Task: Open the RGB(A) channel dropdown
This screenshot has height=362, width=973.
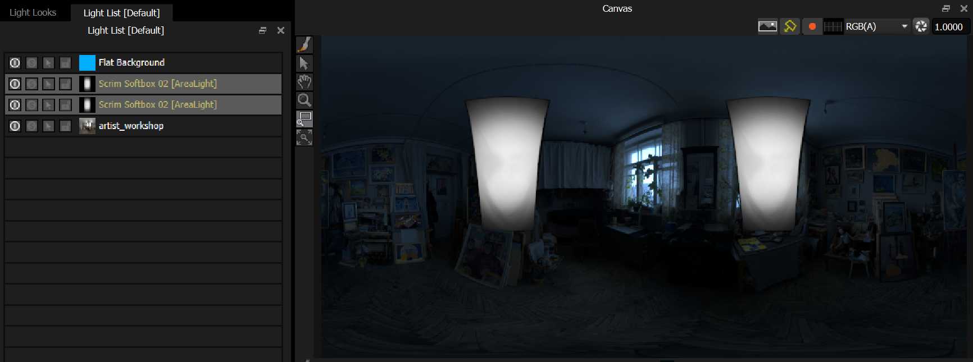Action: pos(876,26)
